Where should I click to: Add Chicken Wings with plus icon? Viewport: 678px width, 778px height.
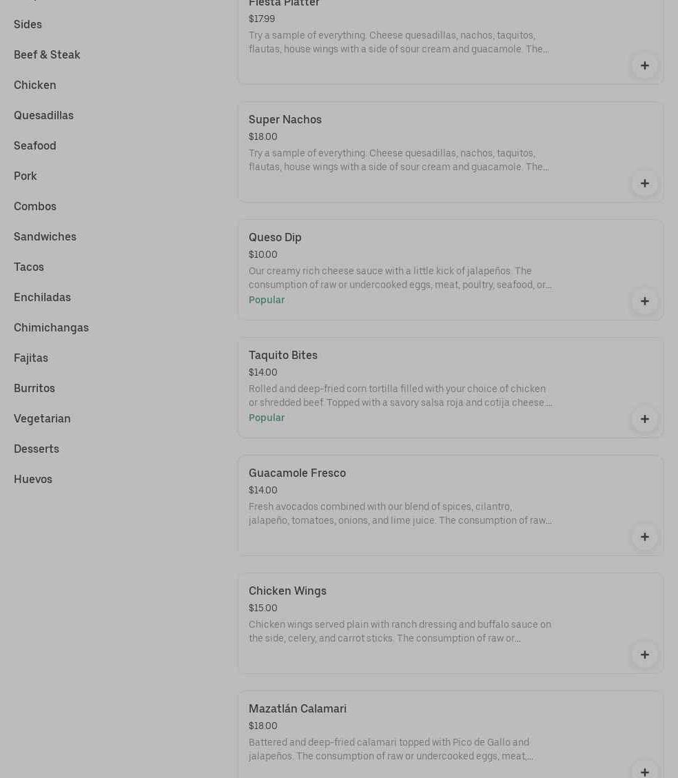[x=644, y=655]
